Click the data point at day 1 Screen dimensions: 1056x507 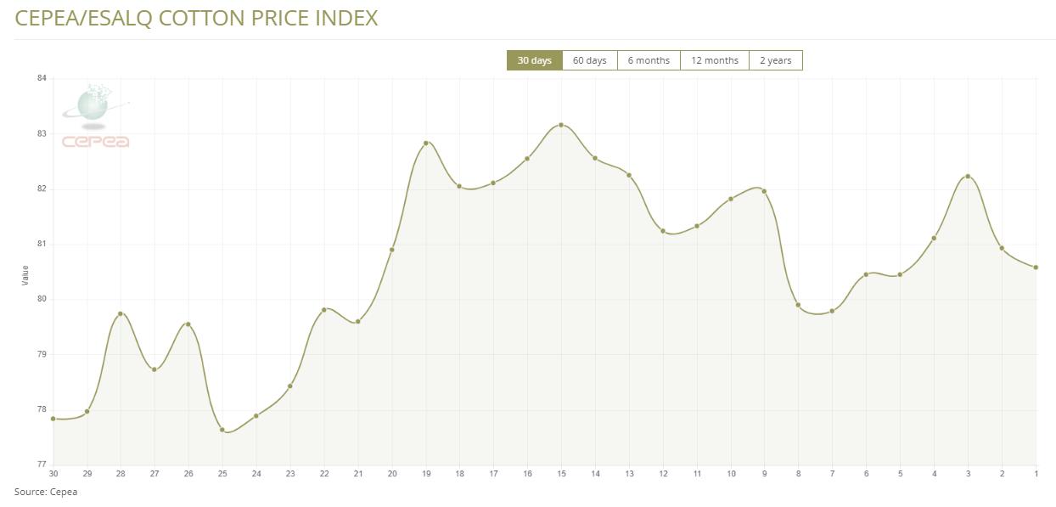point(1036,268)
